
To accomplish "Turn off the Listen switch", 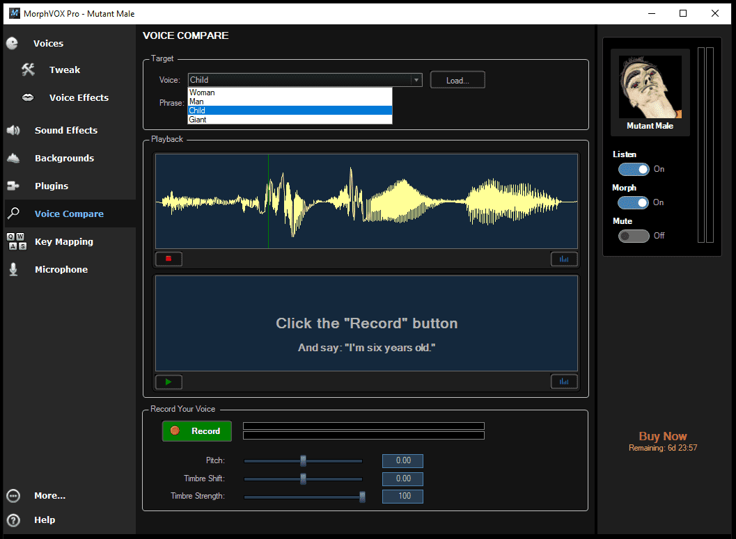I will coord(633,169).
